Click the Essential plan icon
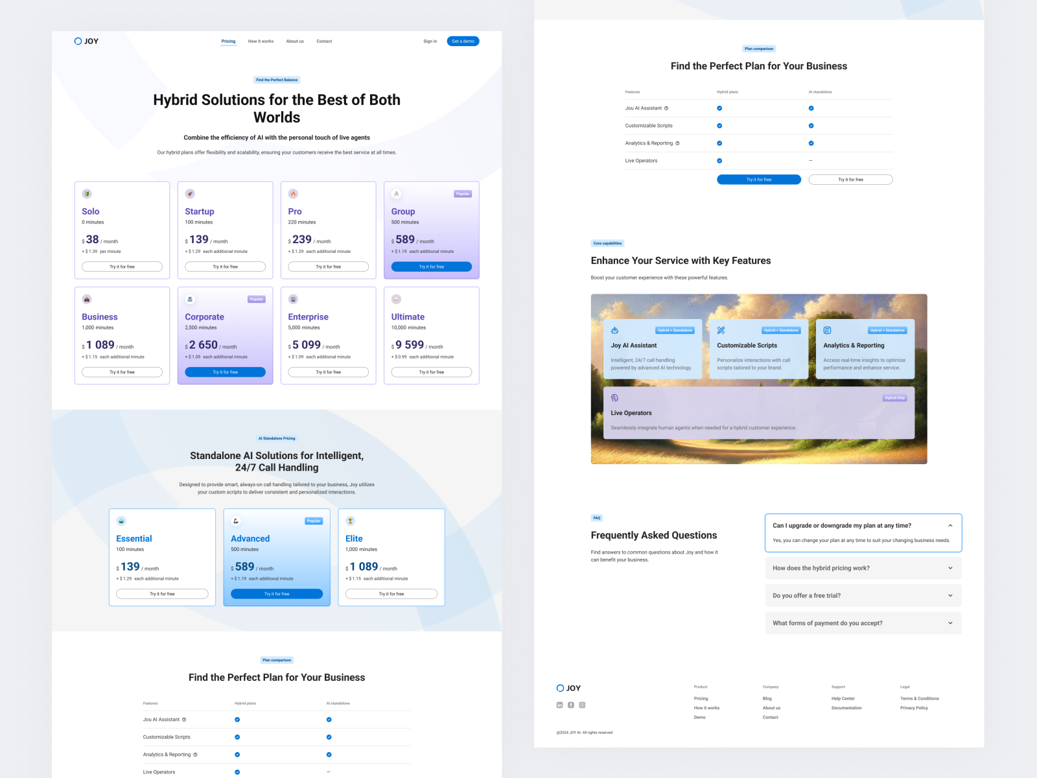The height and width of the screenshot is (778, 1037). (x=121, y=521)
